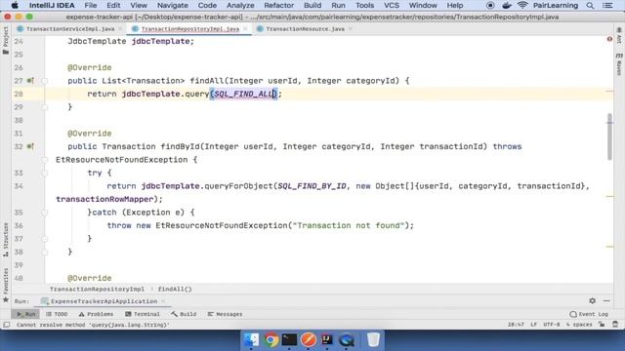The width and height of the screenshot is (625, 351).
Task: Open the VCS menu
Action: coord(392,6)
